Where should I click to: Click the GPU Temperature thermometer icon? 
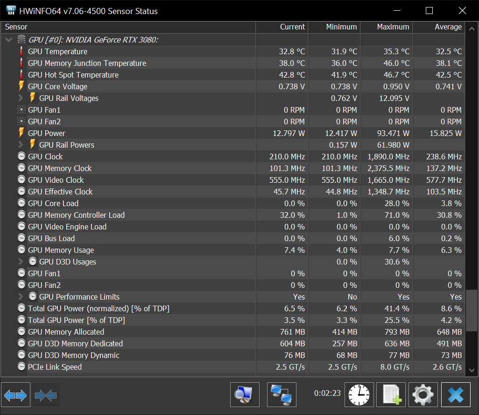pos(21,51)
